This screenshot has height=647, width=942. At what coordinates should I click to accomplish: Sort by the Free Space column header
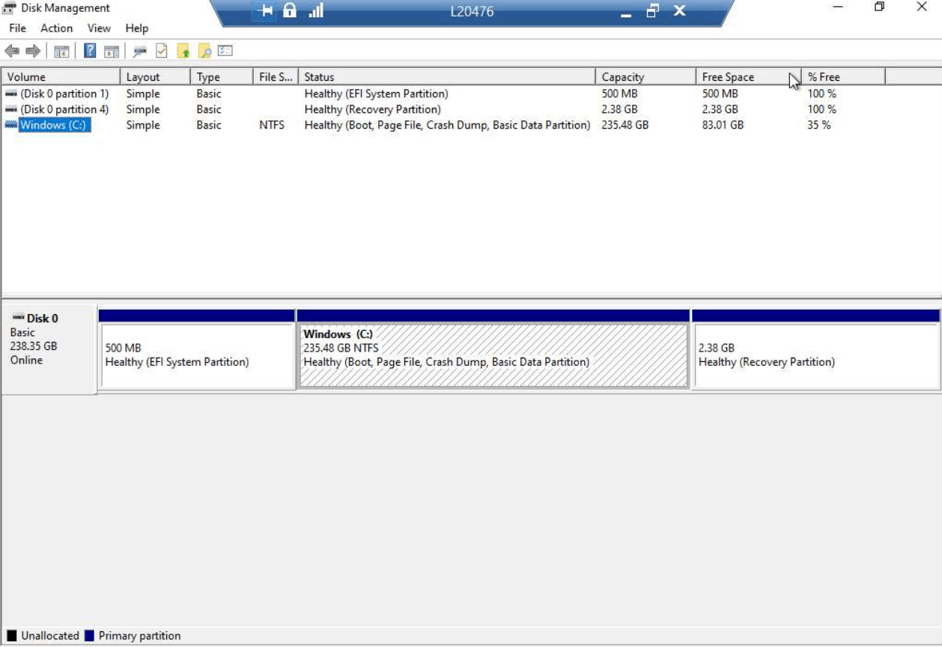pyautogui.click(x=747, y=77)
